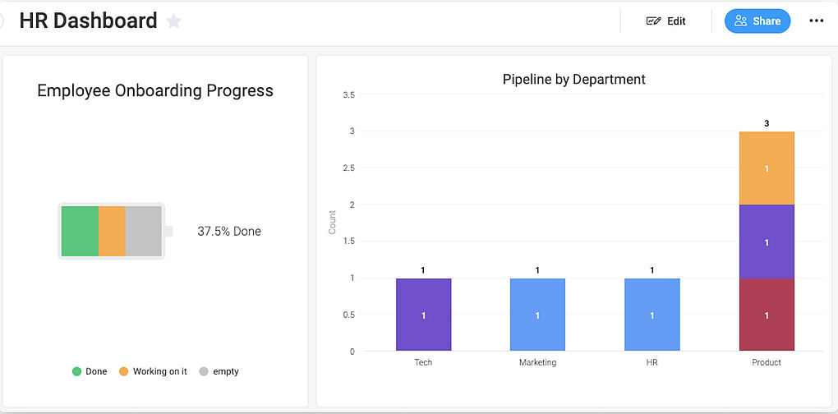The height and width of the screenshot is (414, 838).
Task: Click the Employee Onboarding Progress widget title
Action: point(155,91)
